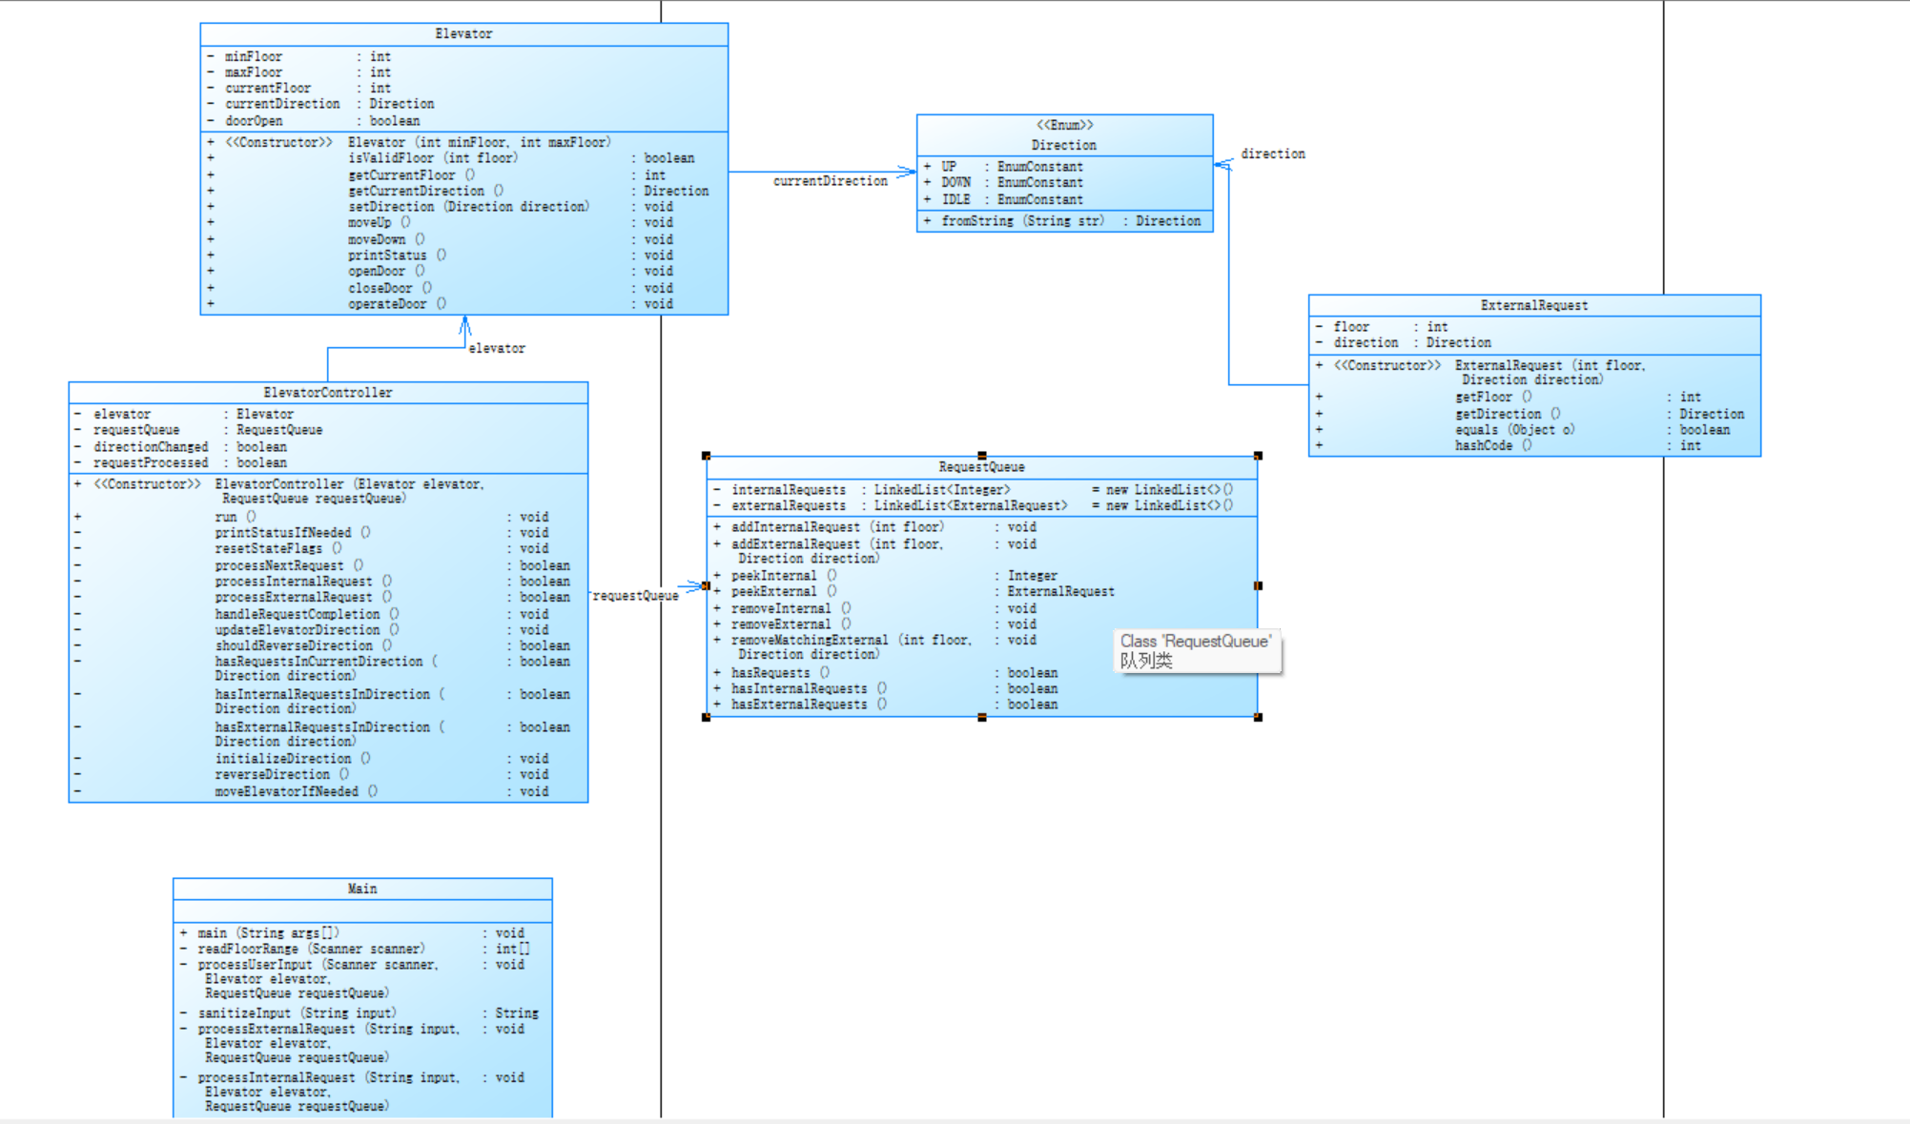Click peekInternal operation in RequestQueue
Image resolution: width=1910 pixels, height=1124 pixels.
click(773, 576)
